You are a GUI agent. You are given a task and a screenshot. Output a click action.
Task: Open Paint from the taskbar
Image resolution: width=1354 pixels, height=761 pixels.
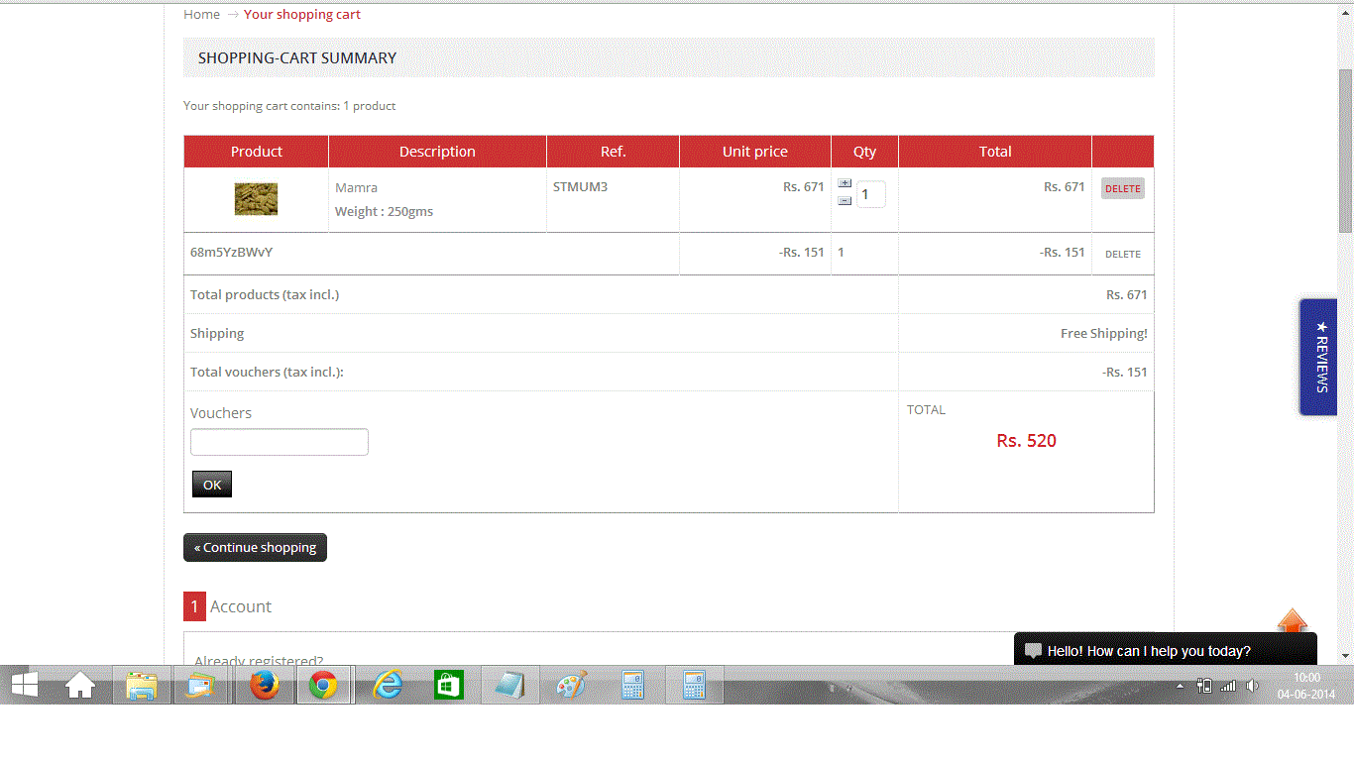571,685
